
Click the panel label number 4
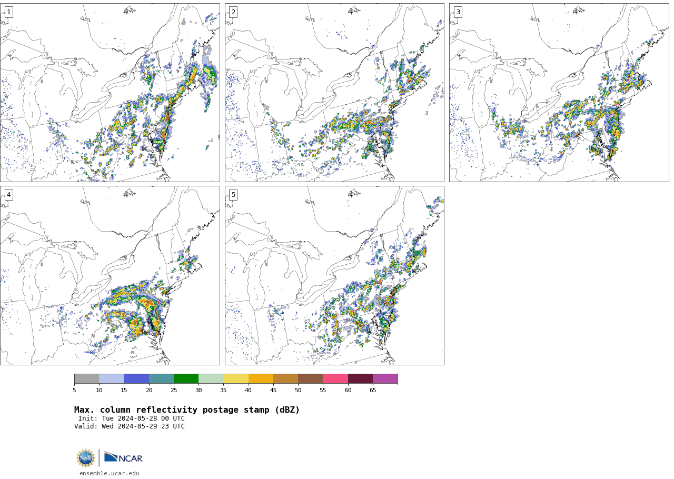8,195
